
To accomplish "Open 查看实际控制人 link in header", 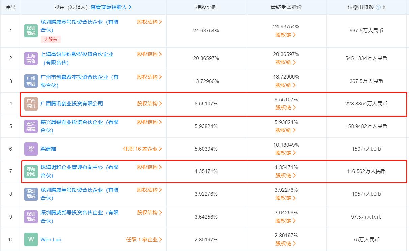I will coord(111,7).
